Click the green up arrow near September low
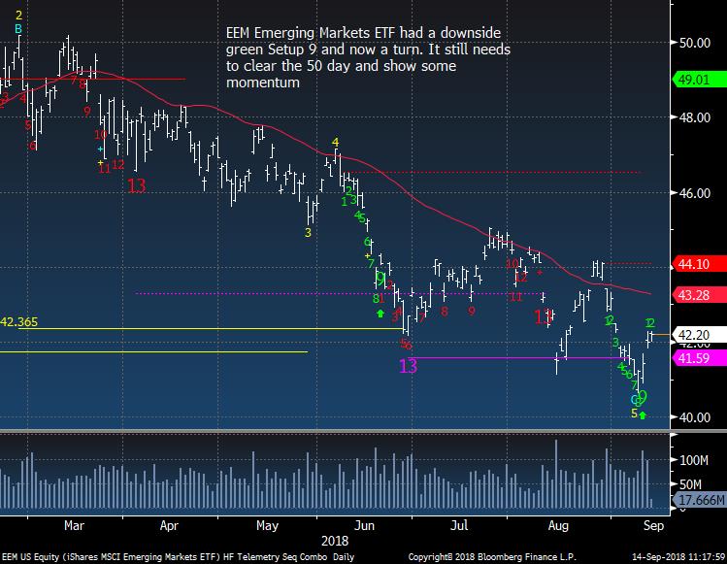 coord(643,415)
